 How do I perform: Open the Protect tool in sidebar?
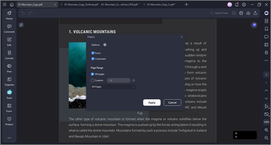(9, 121)
